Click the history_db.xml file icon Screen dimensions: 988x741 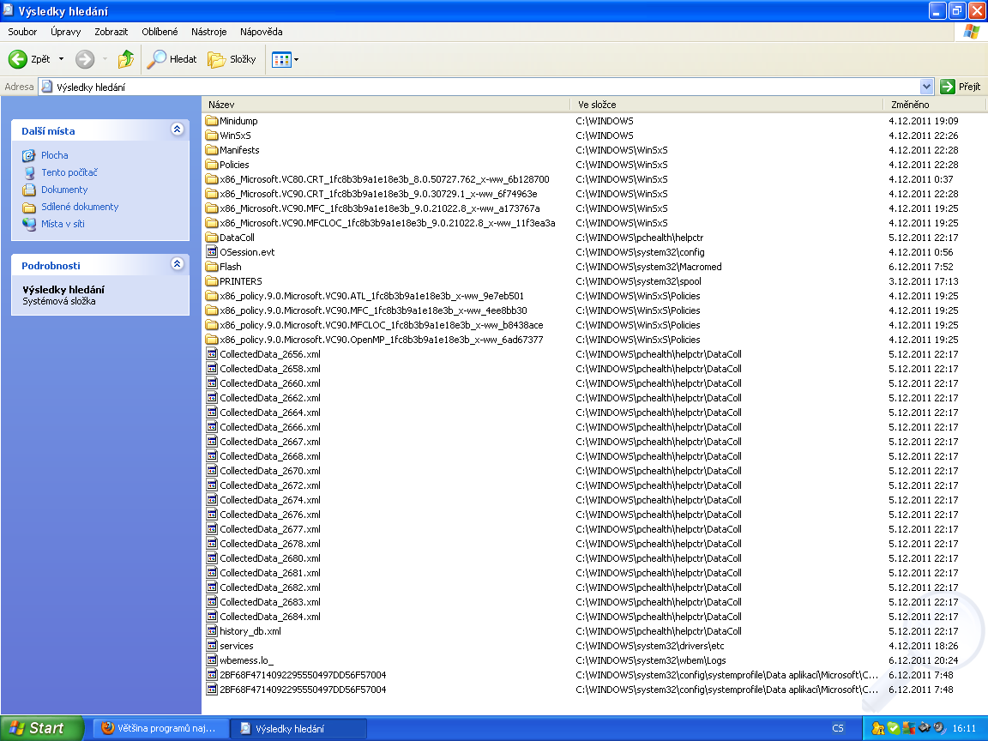pos(213,631)
